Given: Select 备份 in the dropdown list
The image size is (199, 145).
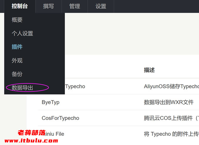Looking at the screenshot, I should tap(17, 74).
